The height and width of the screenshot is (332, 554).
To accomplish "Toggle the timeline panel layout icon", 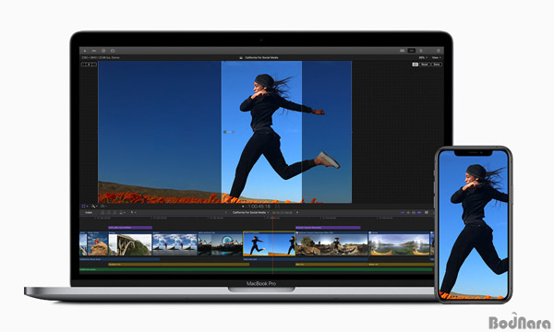I will 412,51.
